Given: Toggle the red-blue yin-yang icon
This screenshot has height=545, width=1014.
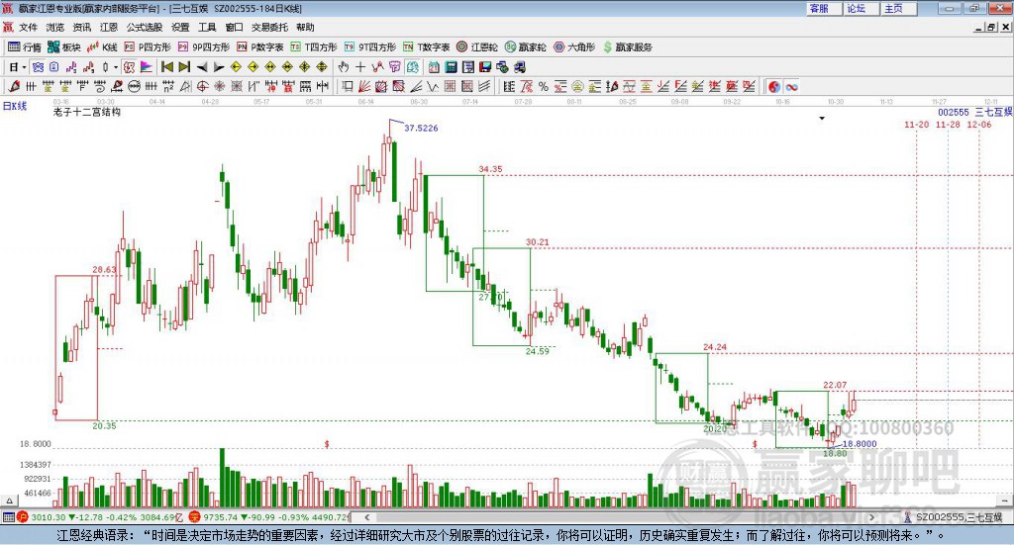Looking at the screenshot, I should [774, 86].
